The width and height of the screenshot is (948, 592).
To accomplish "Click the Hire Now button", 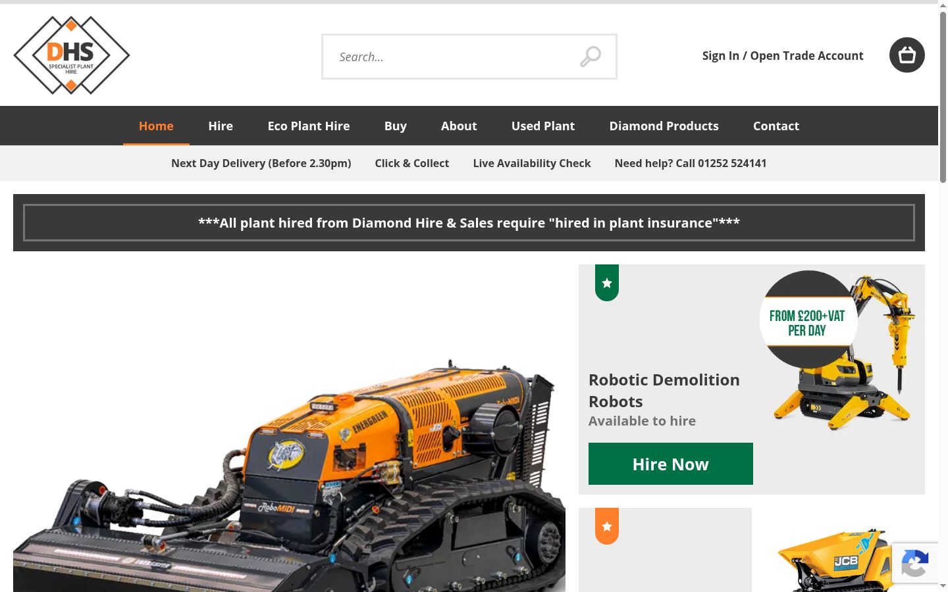I will pyautogui.click(x=671, y=464).
